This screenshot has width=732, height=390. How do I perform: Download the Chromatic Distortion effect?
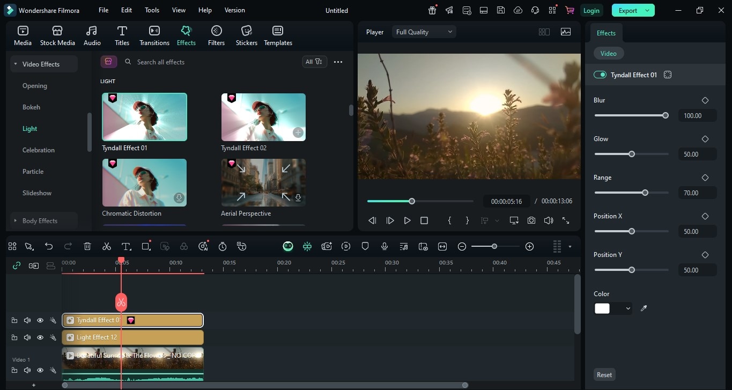pos(179,198)
